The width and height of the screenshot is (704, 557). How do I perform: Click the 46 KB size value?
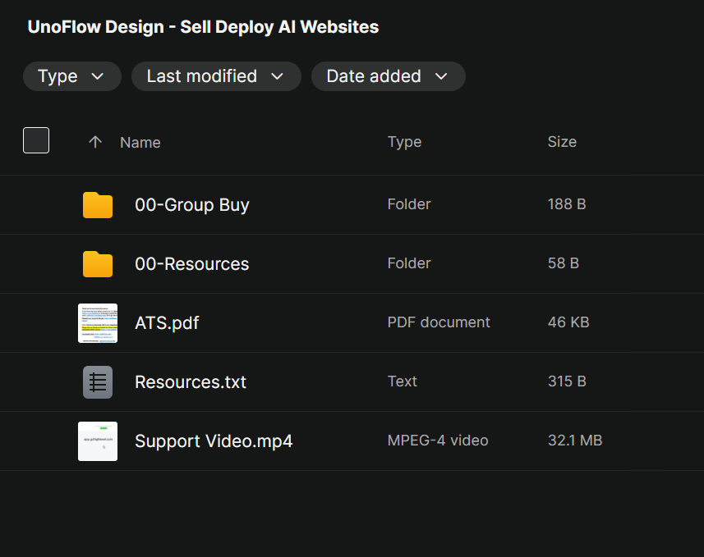568,322
